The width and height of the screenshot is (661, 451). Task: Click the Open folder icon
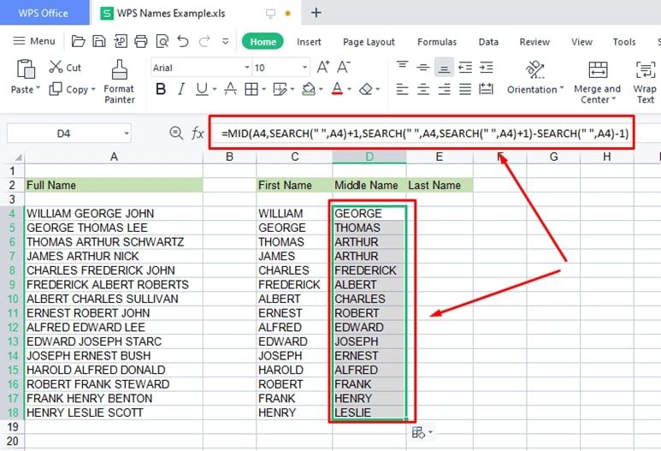tap(78, 41)
